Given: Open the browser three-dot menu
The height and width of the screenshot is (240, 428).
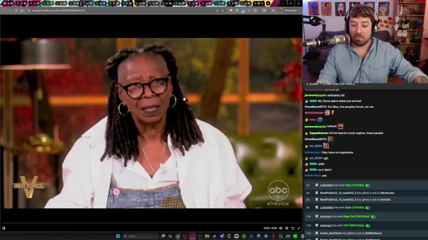Looking at the screenshot, I should pos(299,10).
